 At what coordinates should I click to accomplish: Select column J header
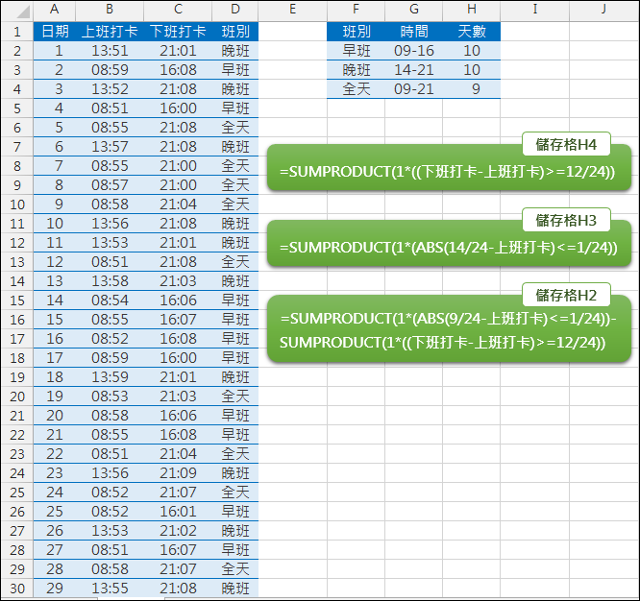click(603, 10)
